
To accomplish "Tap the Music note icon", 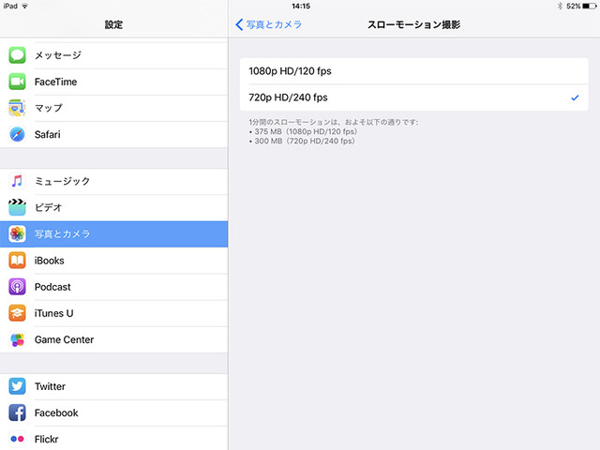I will (x=17, y=181).
